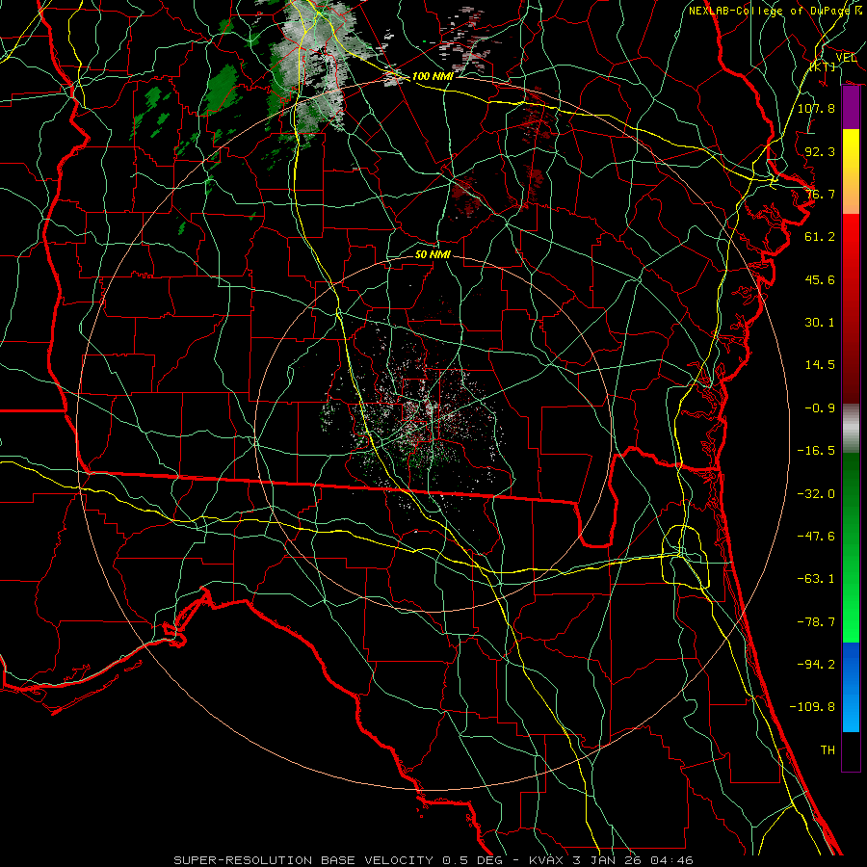This screenshot has width=867, height=867.
Task: Select the -16.5 legend value
Action: click(x=816, y=451)
